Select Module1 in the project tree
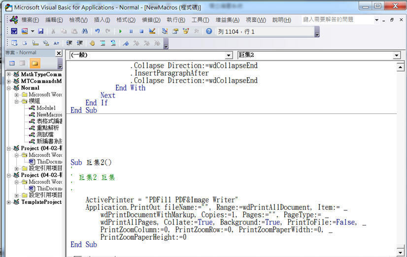 tap(46, 108)
